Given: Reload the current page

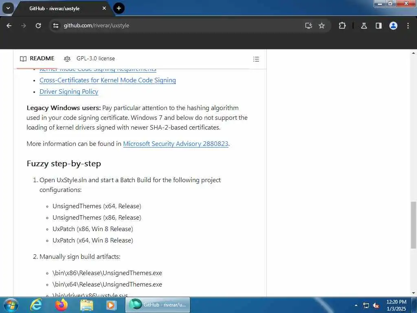Looking at the screenshot, I should (38, 26).
